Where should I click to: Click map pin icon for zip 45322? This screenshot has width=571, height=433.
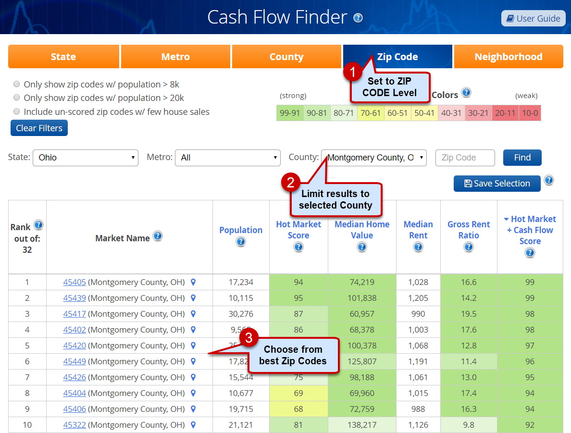(193, 425)
